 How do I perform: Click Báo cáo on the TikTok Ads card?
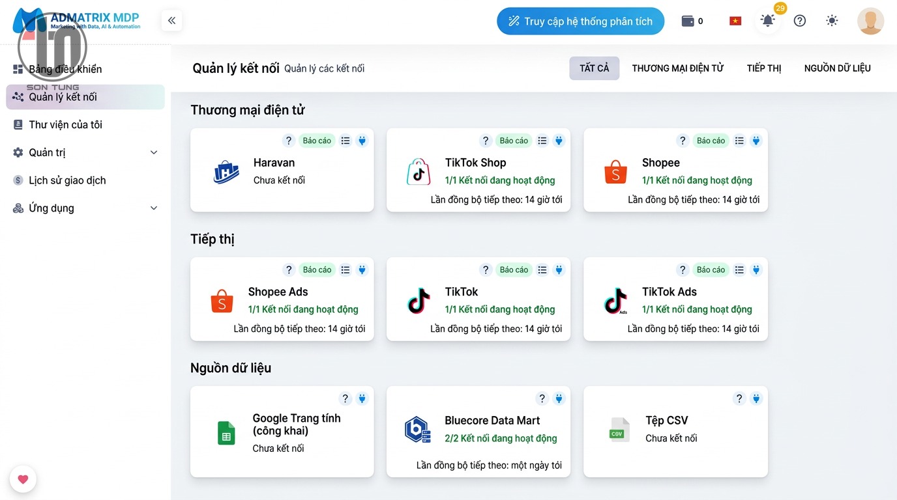[x=711, y=270]
